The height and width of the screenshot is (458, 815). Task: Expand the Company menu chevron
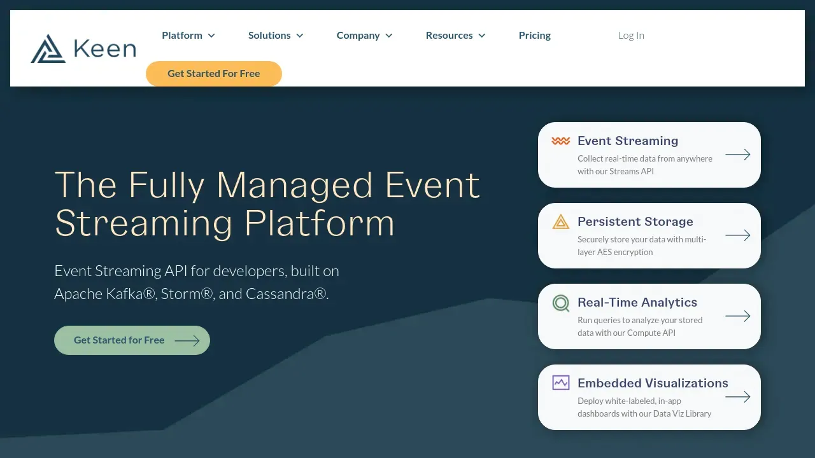[389, 36]
